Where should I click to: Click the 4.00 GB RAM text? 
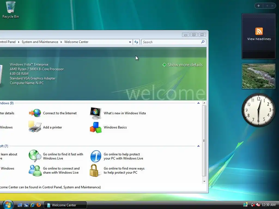point(19,74)
